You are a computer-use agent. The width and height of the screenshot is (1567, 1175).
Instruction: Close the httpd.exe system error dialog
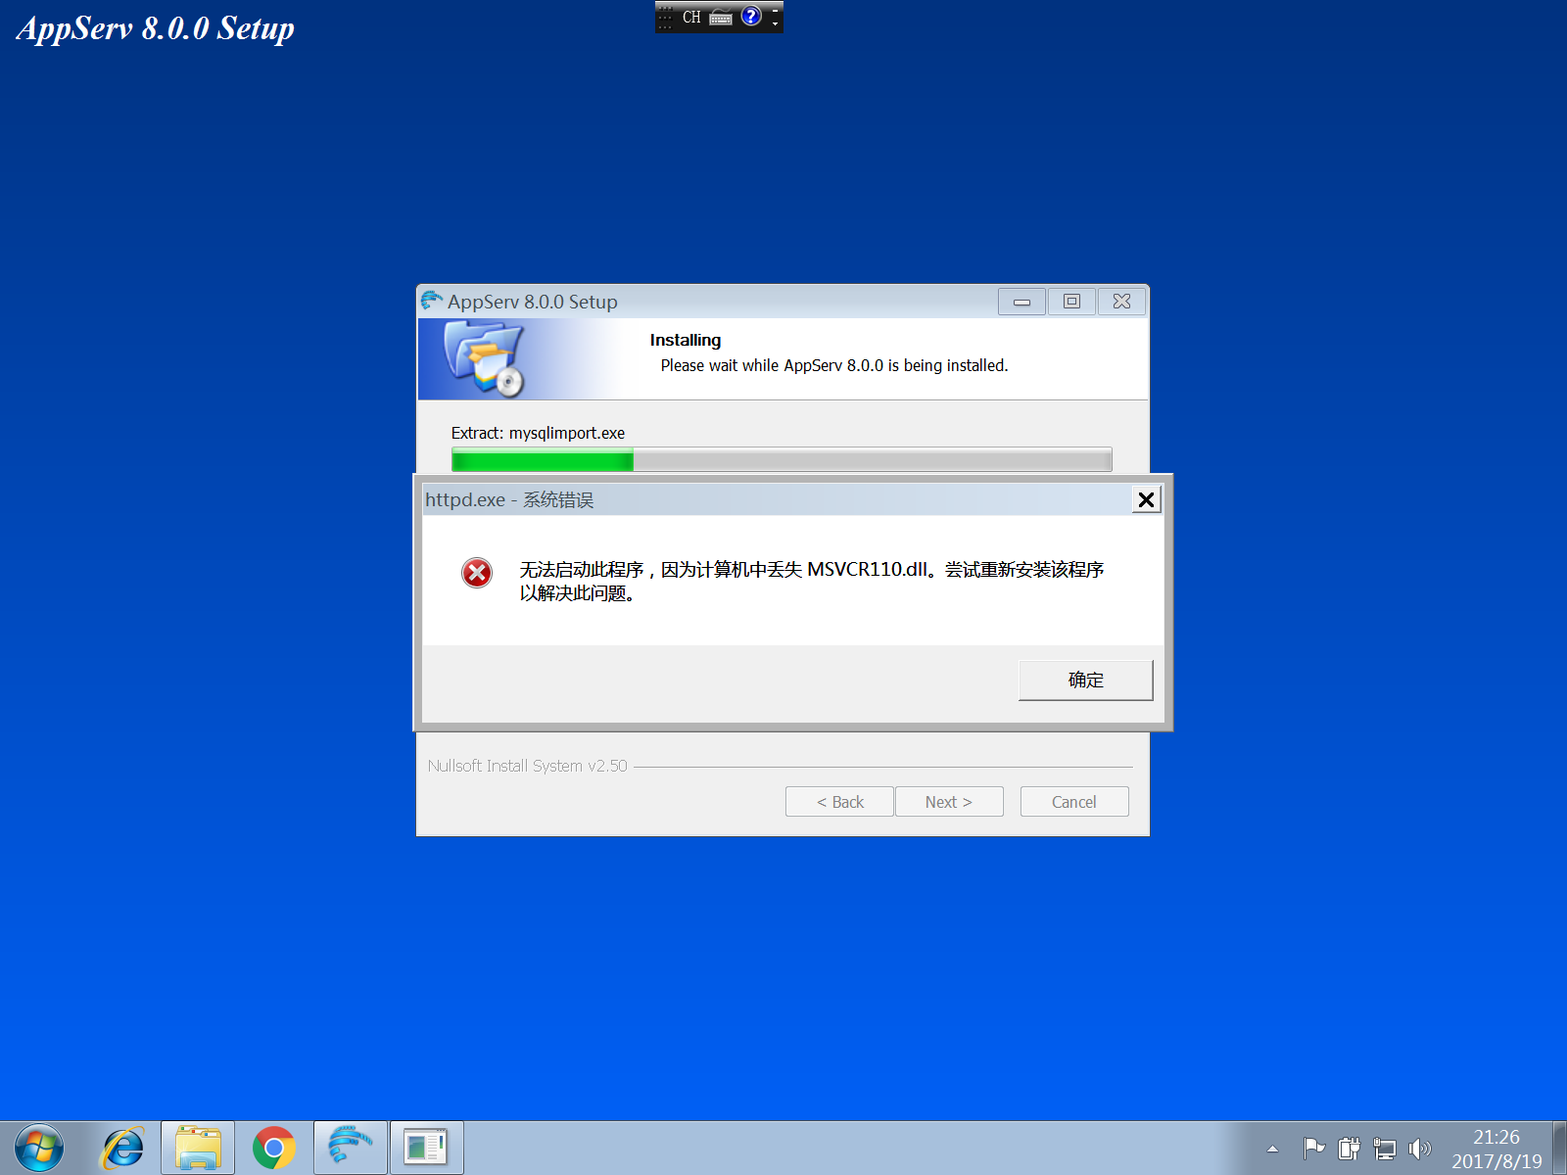1146,499
